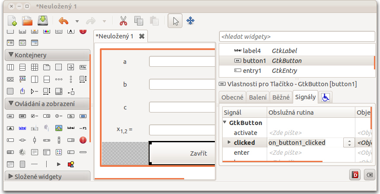Pick the radio button widget in palette
The width and height of the screenshot is (380, 194).
point(59,116)
